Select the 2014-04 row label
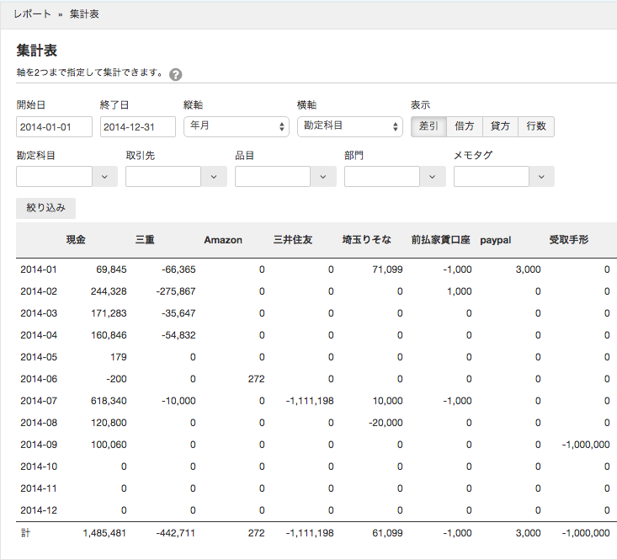This screenshot has height=560, width=617. click(x=39, y=335)
